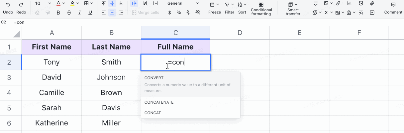The height and width of the screenshot is (133, 404).
Task: Enable center horizontal alignment
Action: tap(112, 13)
